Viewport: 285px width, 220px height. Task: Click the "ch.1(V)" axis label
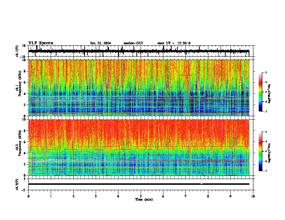coord(17,51)
